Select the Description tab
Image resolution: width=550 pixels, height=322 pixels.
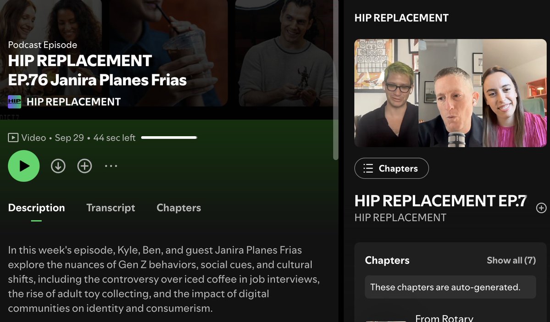click(x=37, y=208)
